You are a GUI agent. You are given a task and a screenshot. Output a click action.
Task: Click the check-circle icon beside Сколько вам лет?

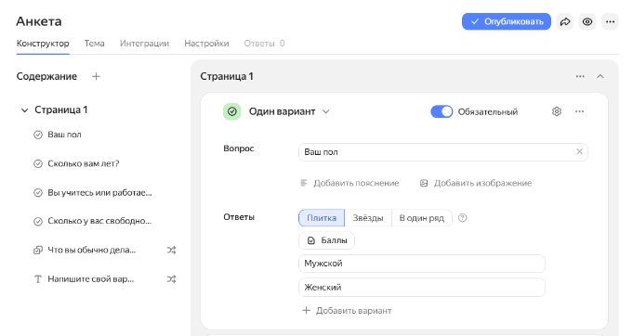coord(38,164)
